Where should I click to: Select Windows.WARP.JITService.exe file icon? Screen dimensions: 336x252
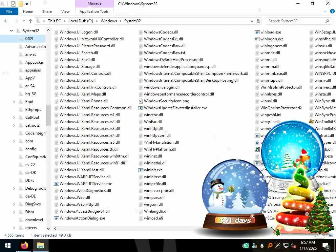click(56, 184)
